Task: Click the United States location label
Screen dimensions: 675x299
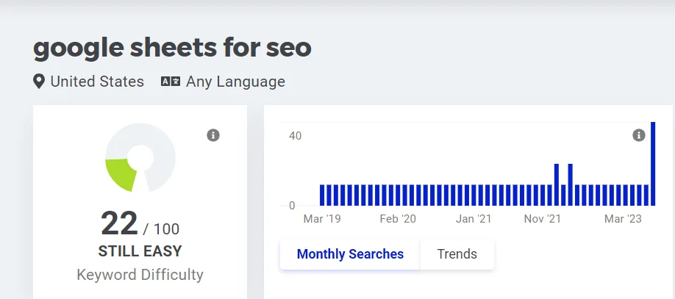Action: point(97,82)
